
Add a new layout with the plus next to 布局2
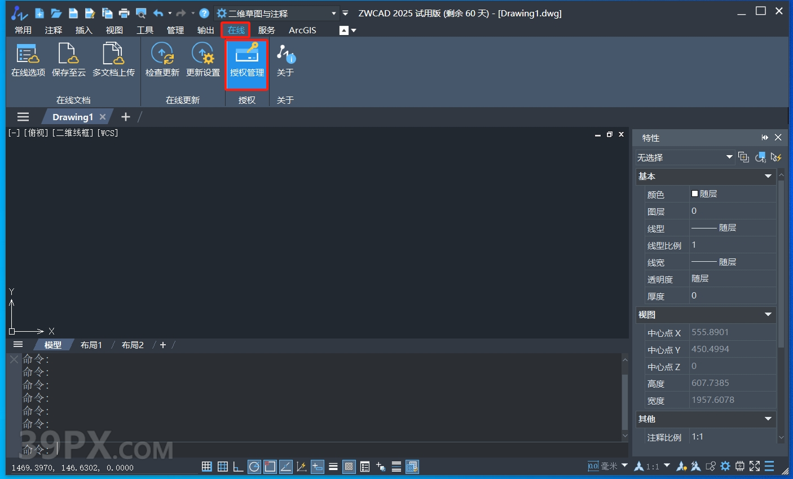(163, 345)
